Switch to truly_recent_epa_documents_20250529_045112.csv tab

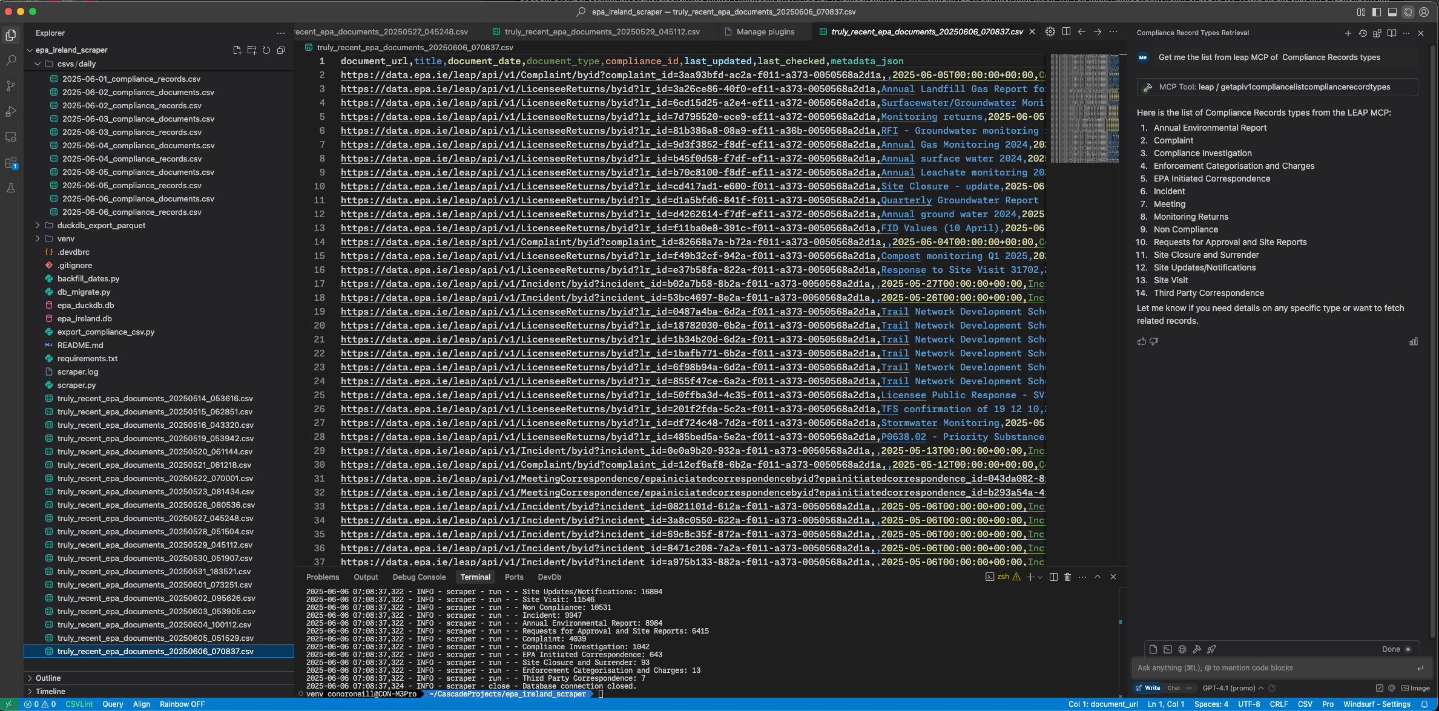602,31
